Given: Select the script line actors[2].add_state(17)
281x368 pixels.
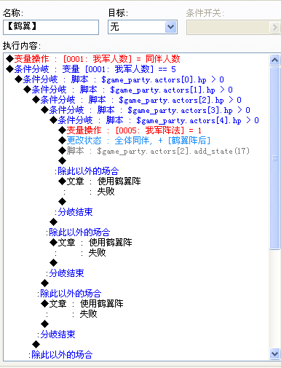Looking at the screenshot, I should coord(154,151).
